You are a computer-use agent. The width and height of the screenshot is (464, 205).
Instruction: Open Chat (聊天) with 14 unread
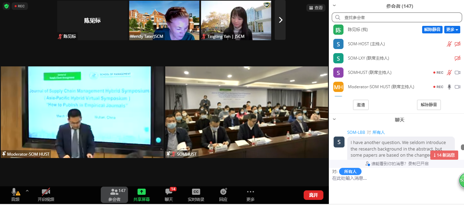[169, 194]
